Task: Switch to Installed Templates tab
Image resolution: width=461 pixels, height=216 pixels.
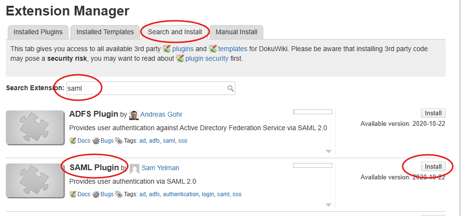Action: tap(105, 32)
